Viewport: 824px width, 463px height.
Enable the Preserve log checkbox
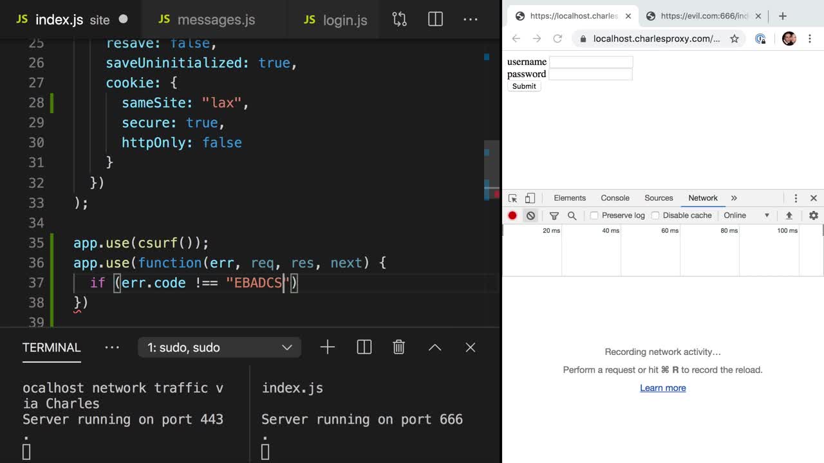(x=594, y=215)
